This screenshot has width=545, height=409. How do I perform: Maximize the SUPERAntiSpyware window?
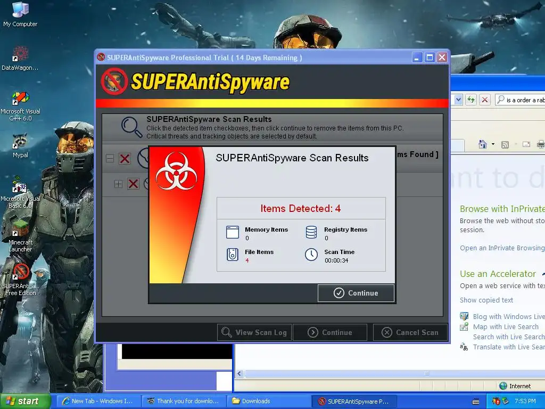point(430,58)
